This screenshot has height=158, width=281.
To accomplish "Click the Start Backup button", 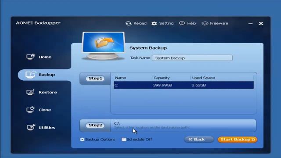I will (238, 140).
